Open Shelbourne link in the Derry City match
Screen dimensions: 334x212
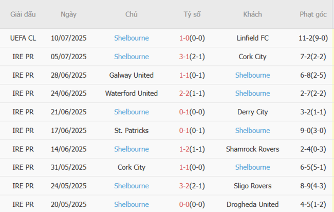pyautogui.click(x=131, y=112)
